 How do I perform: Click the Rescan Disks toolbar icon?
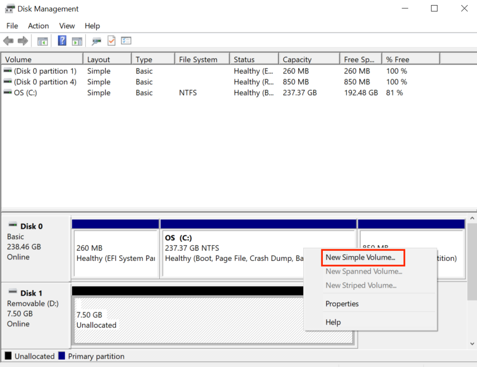point(96,41)
